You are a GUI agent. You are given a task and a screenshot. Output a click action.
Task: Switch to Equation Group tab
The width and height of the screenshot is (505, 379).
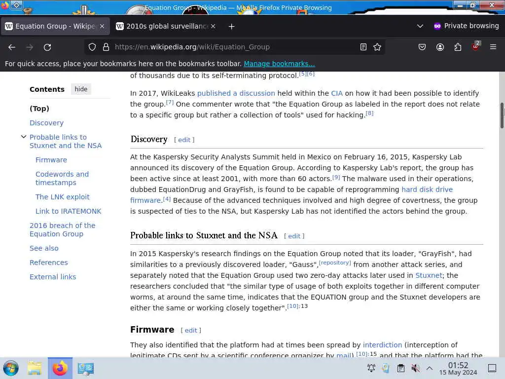[x=55, y=26]
